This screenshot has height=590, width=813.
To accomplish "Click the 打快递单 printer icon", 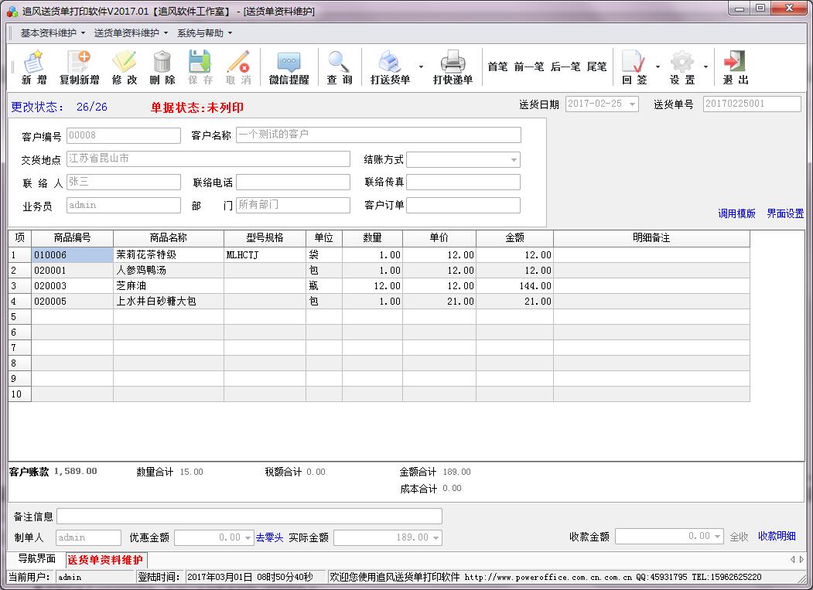I will point(453,67).
